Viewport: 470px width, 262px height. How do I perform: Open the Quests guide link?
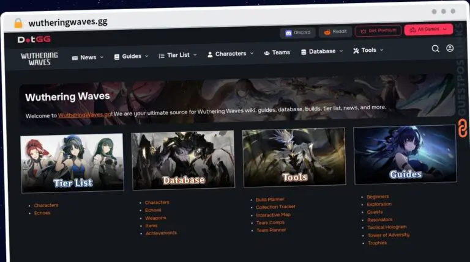(x=375, y=212)
